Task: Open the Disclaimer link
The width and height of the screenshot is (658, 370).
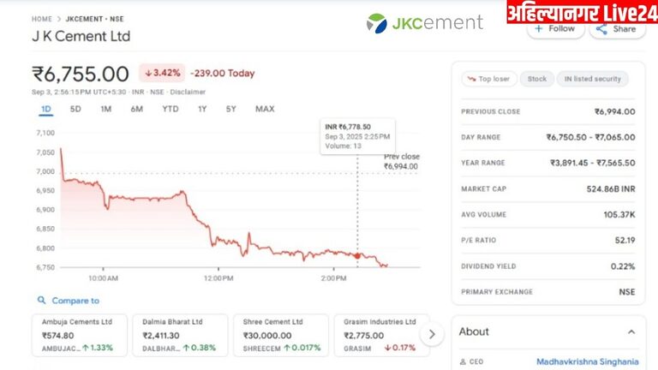Action: [x=188, y=92]
